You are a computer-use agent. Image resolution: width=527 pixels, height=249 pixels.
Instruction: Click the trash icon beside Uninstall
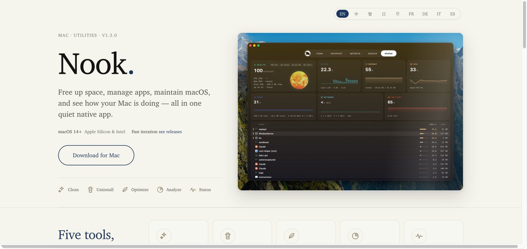[x=90, y=190]
